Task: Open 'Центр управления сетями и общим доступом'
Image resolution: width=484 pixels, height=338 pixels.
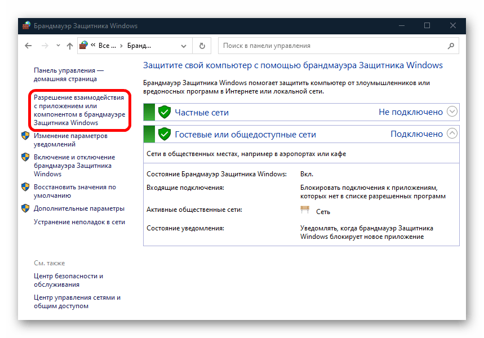Action: (x=77, y=301)
